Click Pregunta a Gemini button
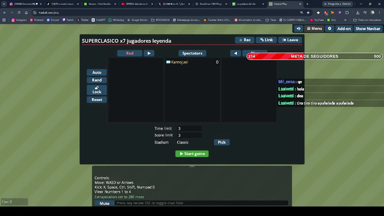The height and width of the screenshot is (216, 384). pos(337,4)
